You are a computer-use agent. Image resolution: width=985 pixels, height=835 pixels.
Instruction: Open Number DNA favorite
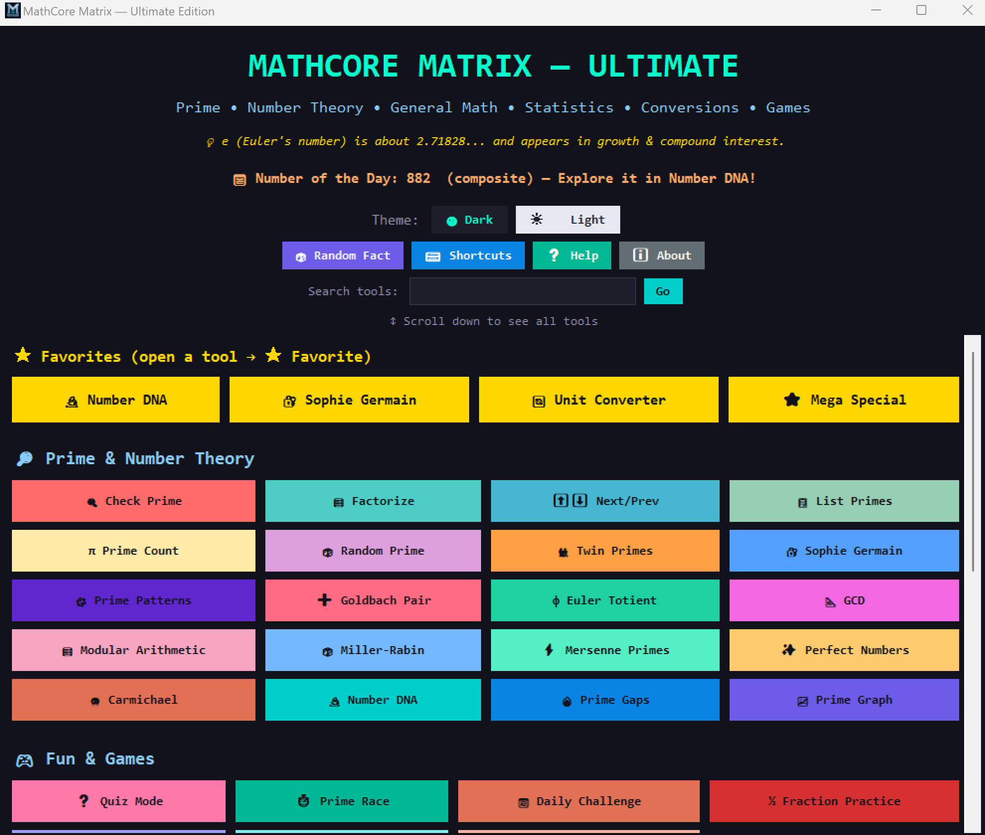[115, 400]
